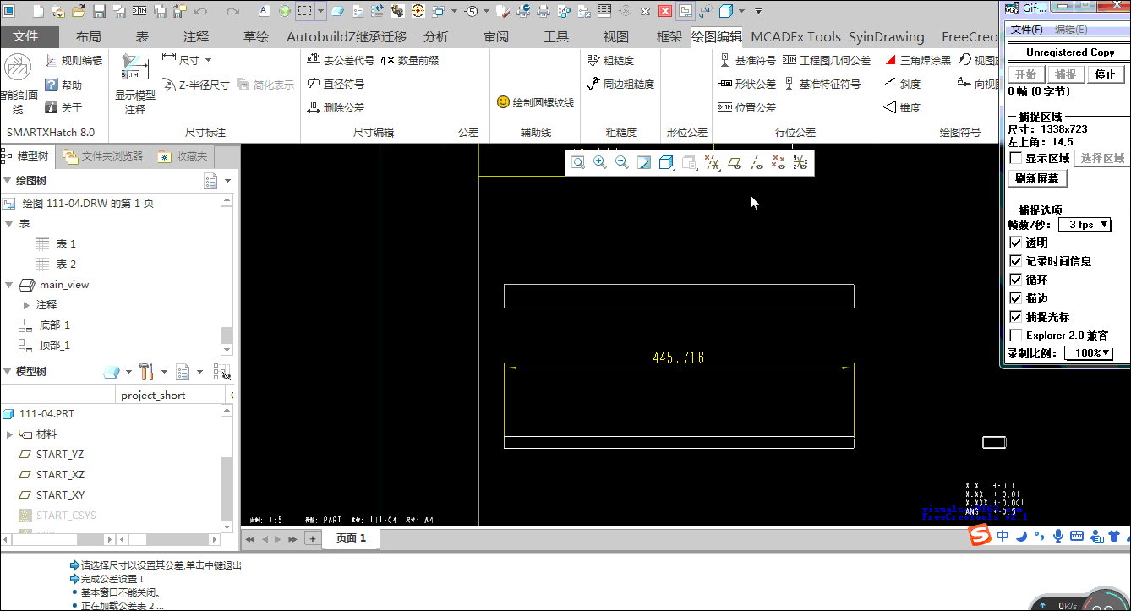Click the Redo arrow icon
1131x611 pixels.
pyautogui.click(x=232, y=11)
